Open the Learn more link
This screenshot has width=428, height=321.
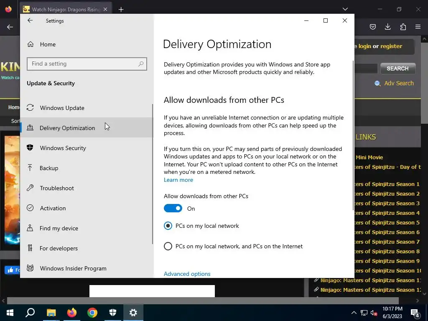pyautogui.click(x=178, y=180)
